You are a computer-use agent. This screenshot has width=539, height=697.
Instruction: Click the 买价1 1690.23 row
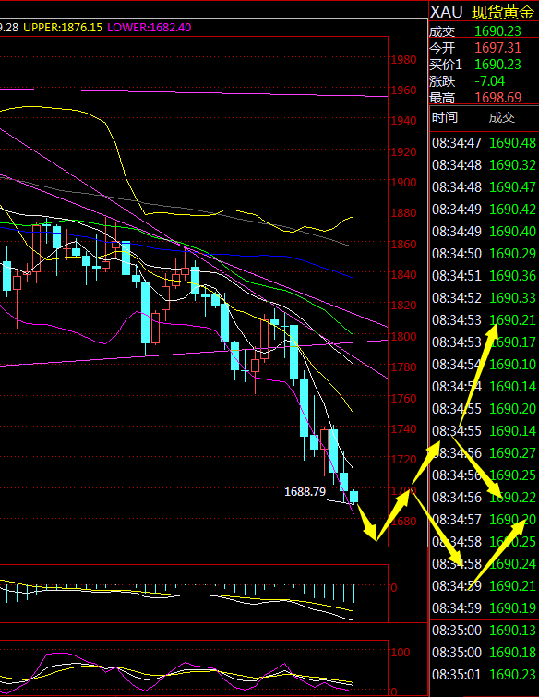[484, 65]
